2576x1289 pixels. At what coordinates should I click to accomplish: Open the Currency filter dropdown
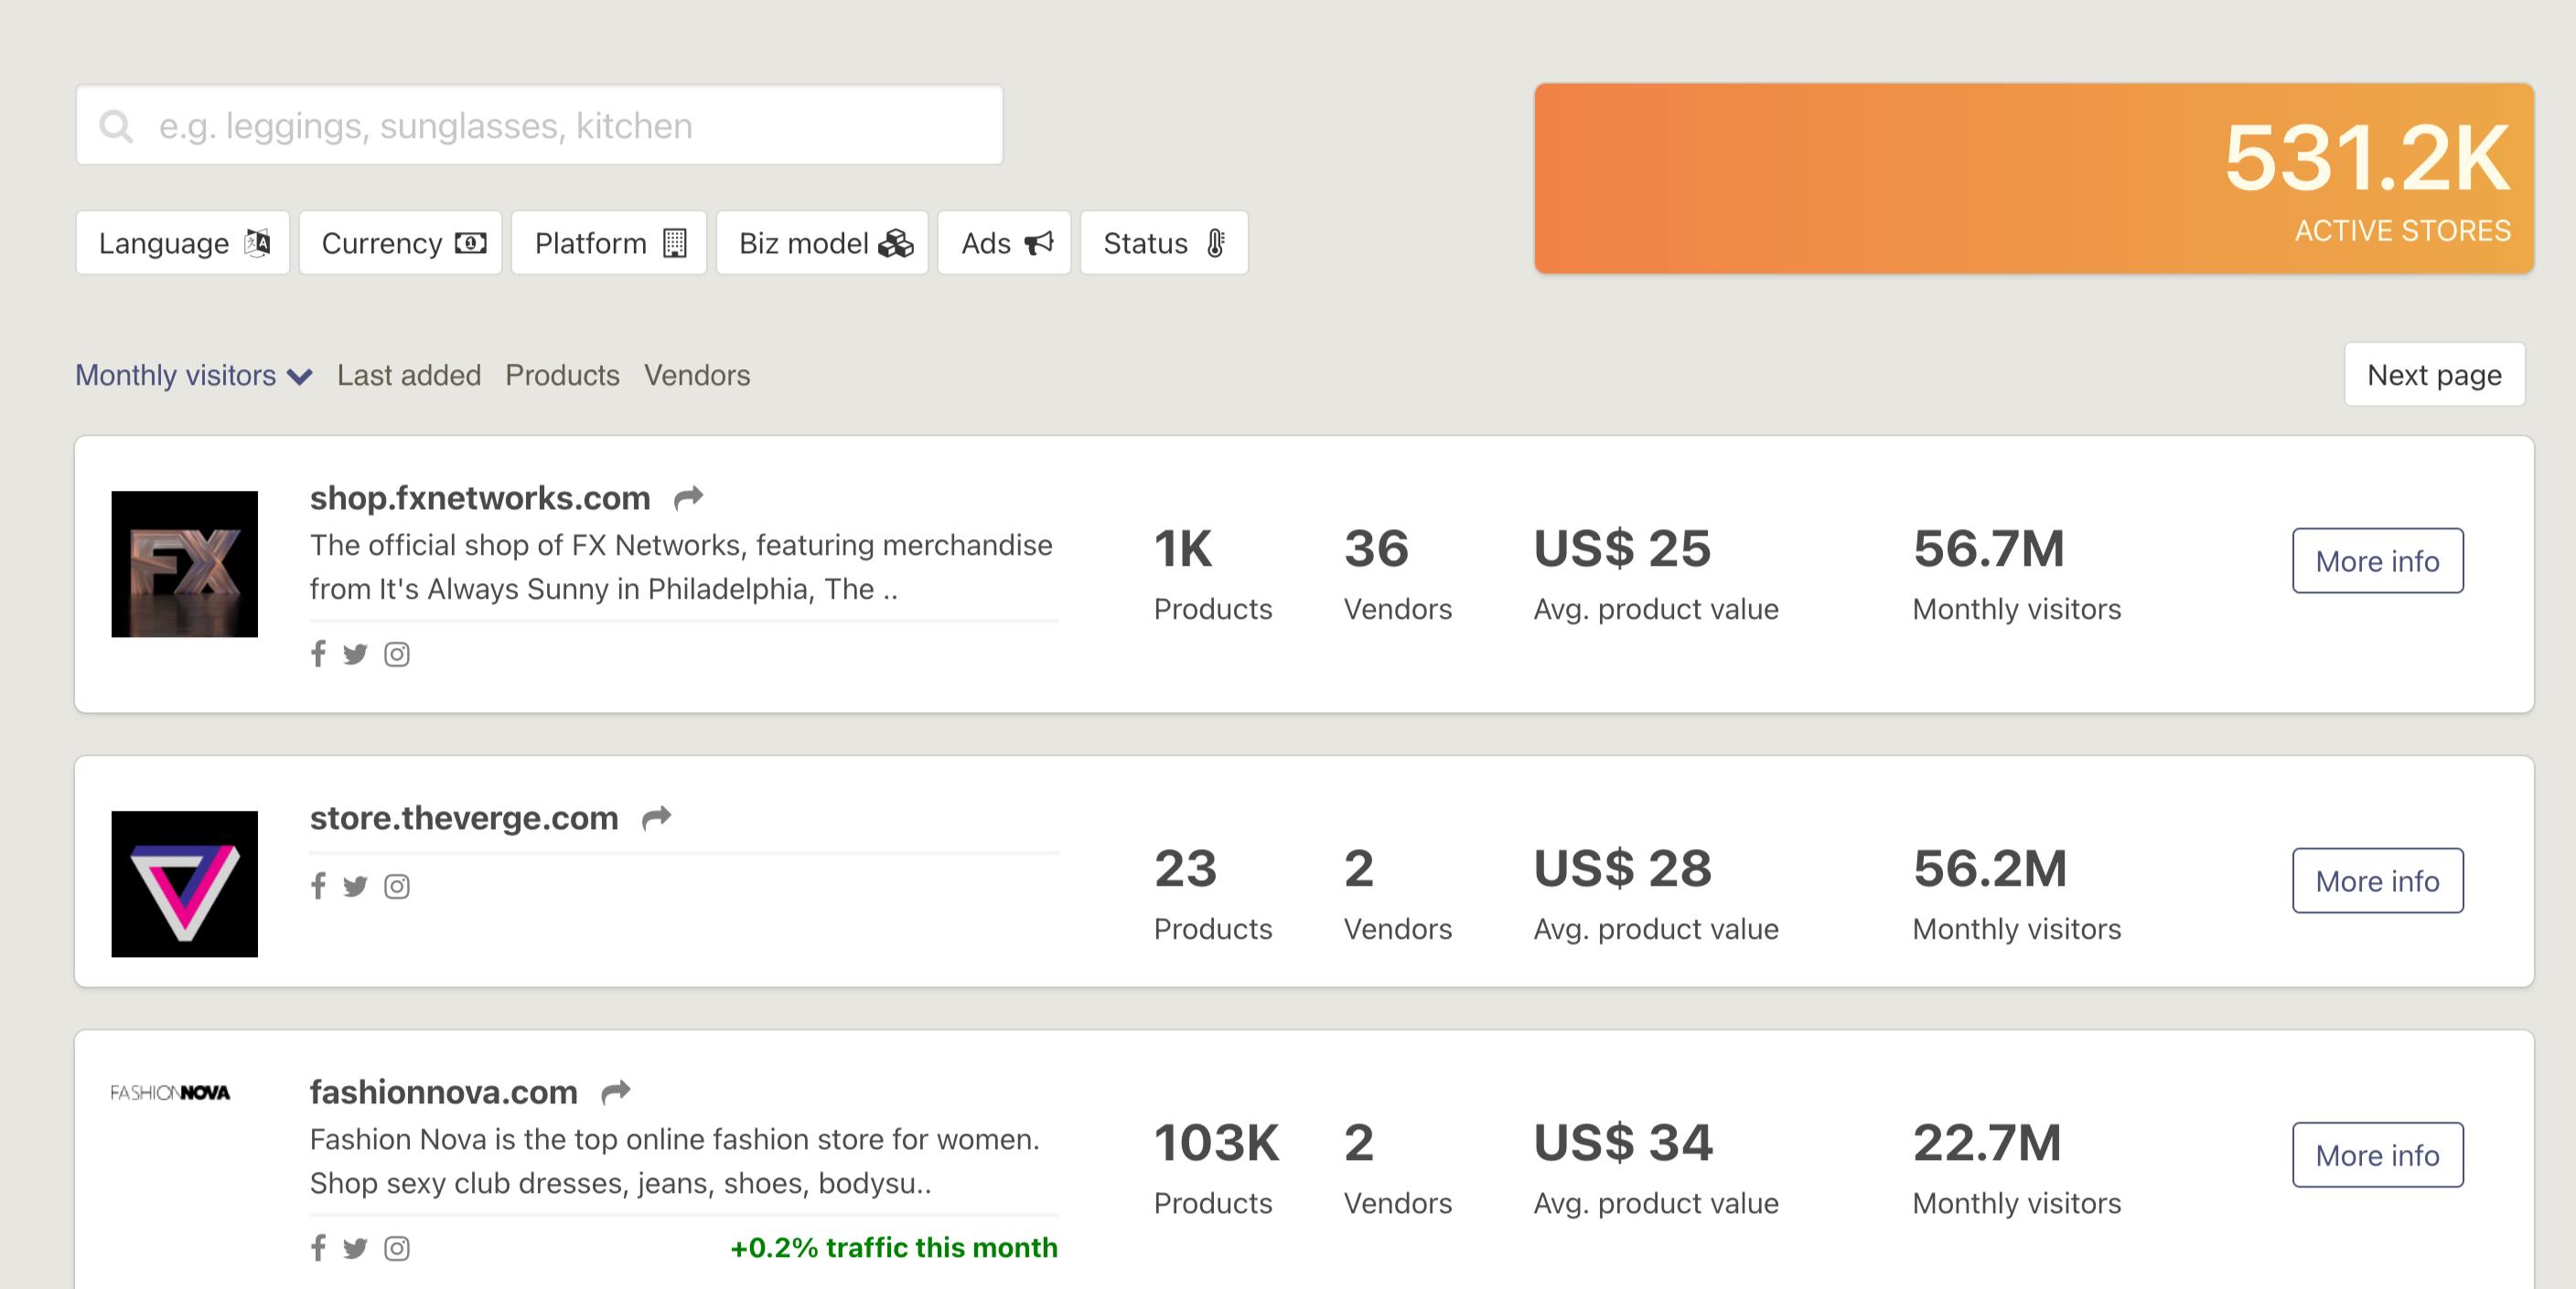[401, 243]
